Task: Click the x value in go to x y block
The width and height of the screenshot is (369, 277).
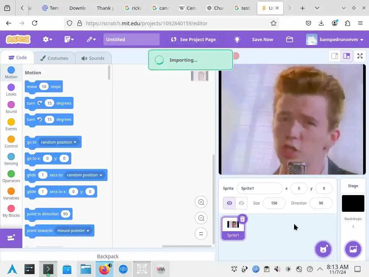Action: (47, 159)
